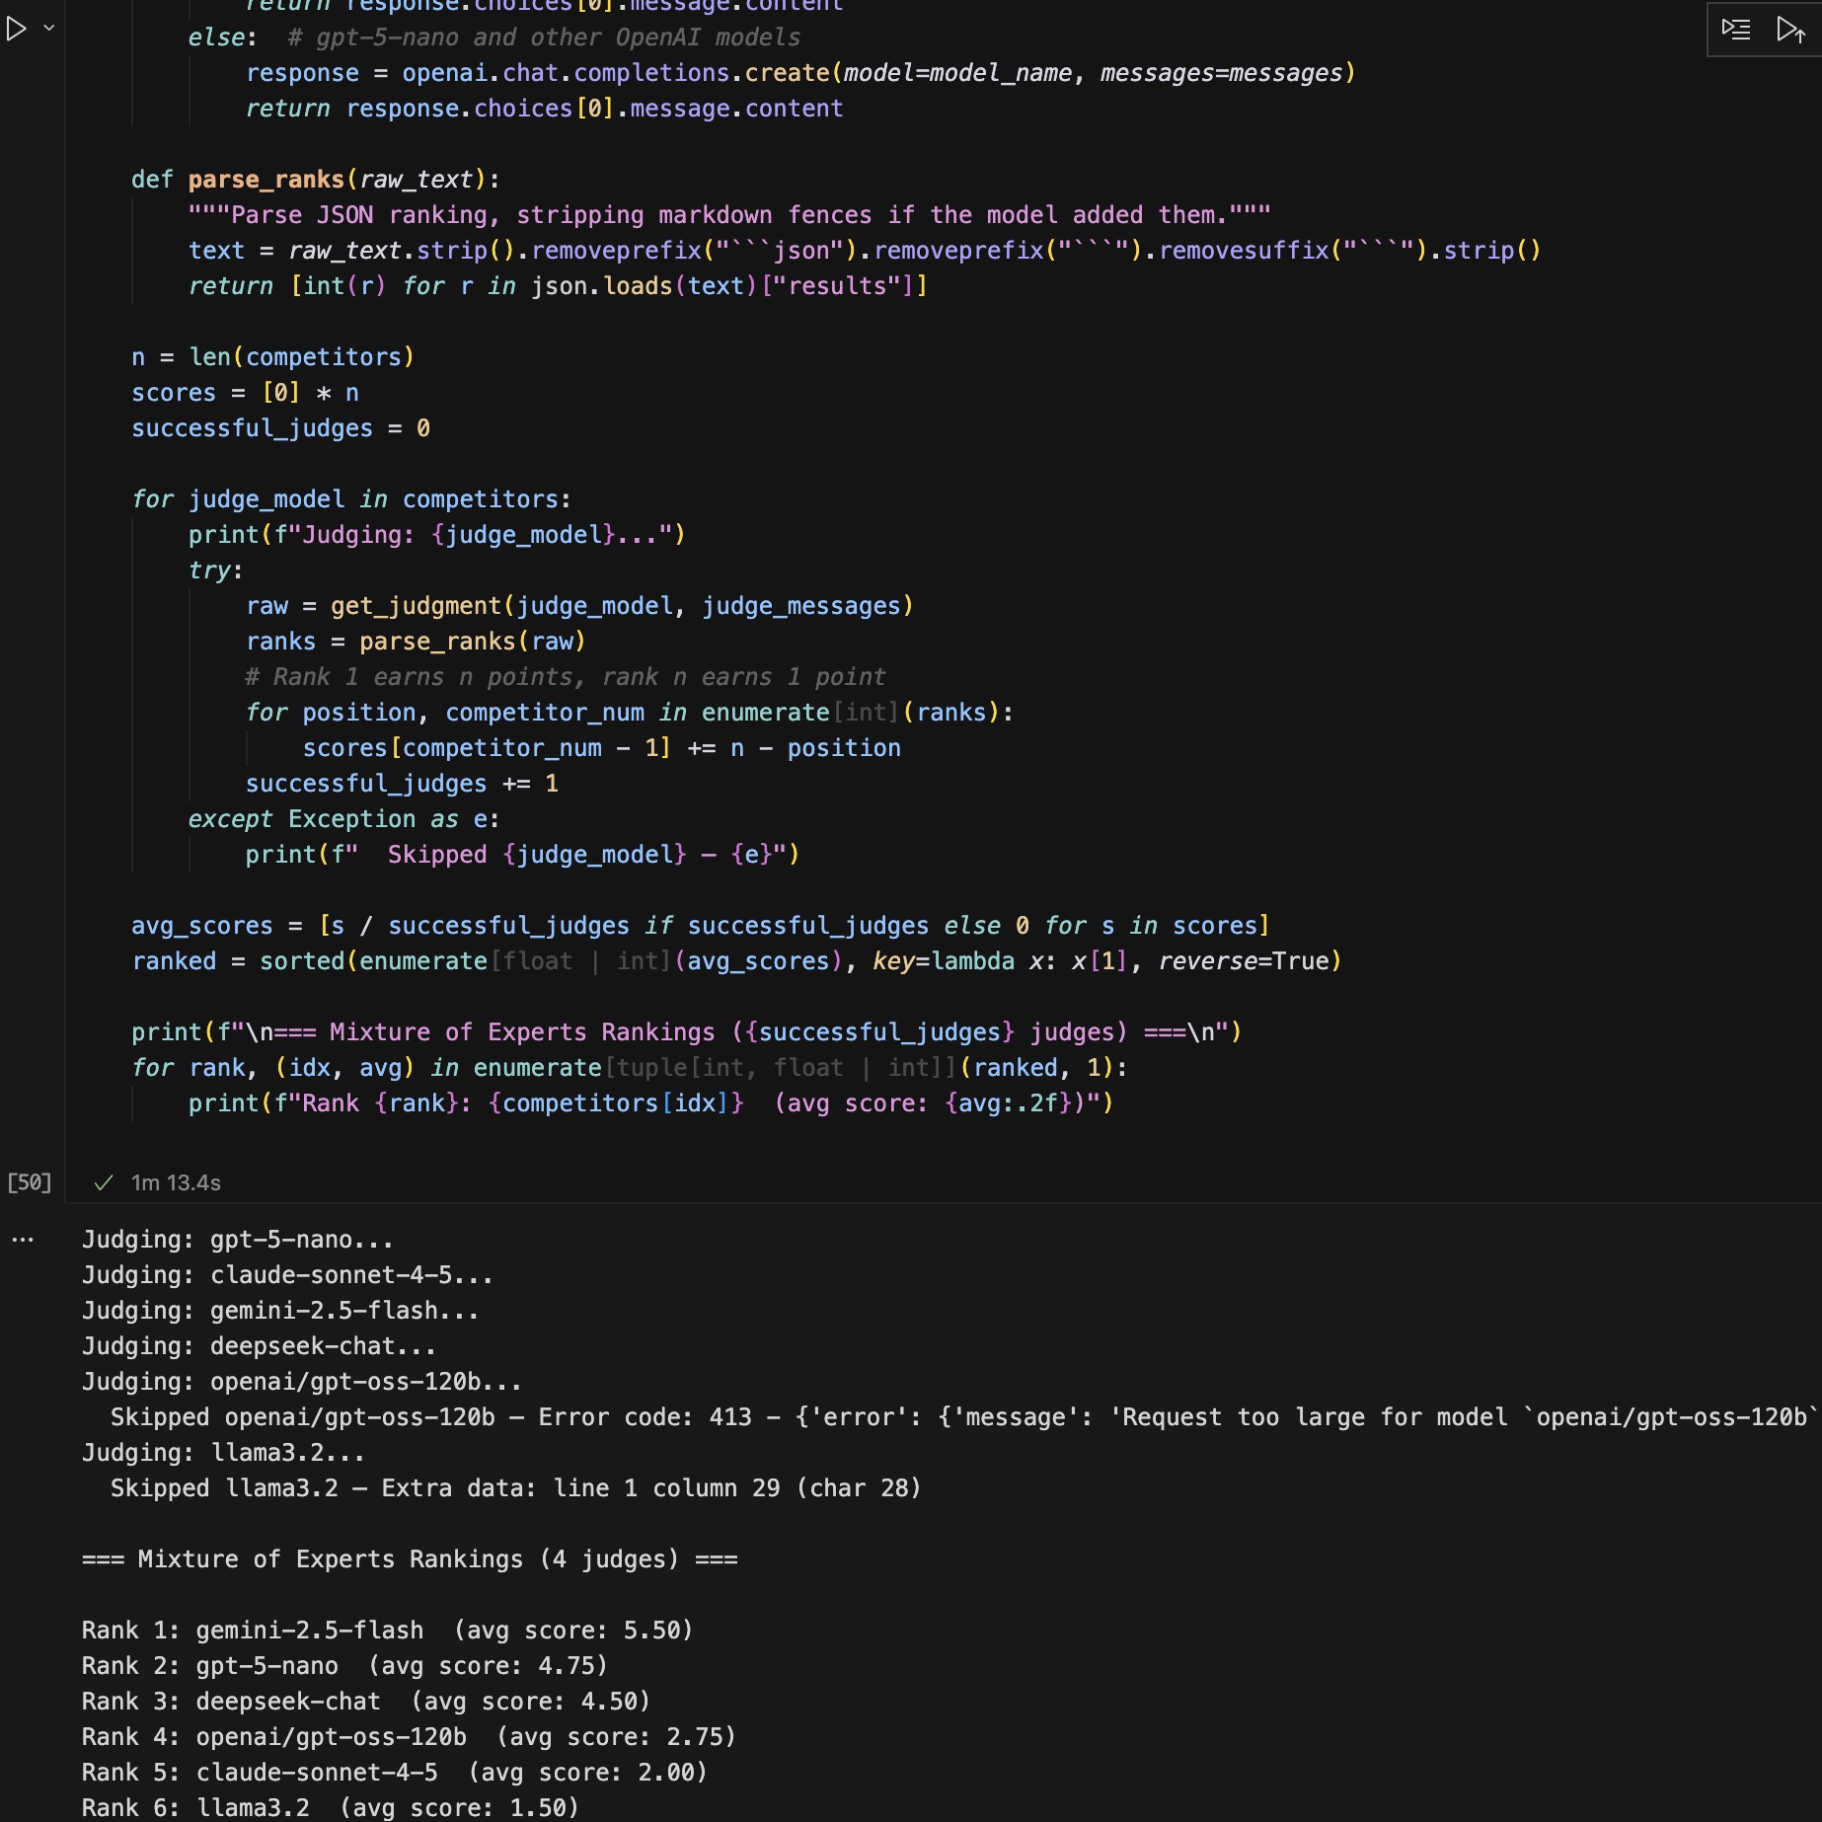Click the execution count [50] label

[29, 1182]
